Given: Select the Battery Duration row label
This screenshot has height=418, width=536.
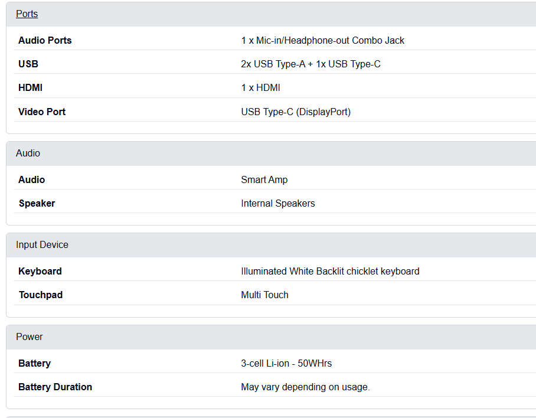Looking at the screenshot, I should [x=55, y=387].
